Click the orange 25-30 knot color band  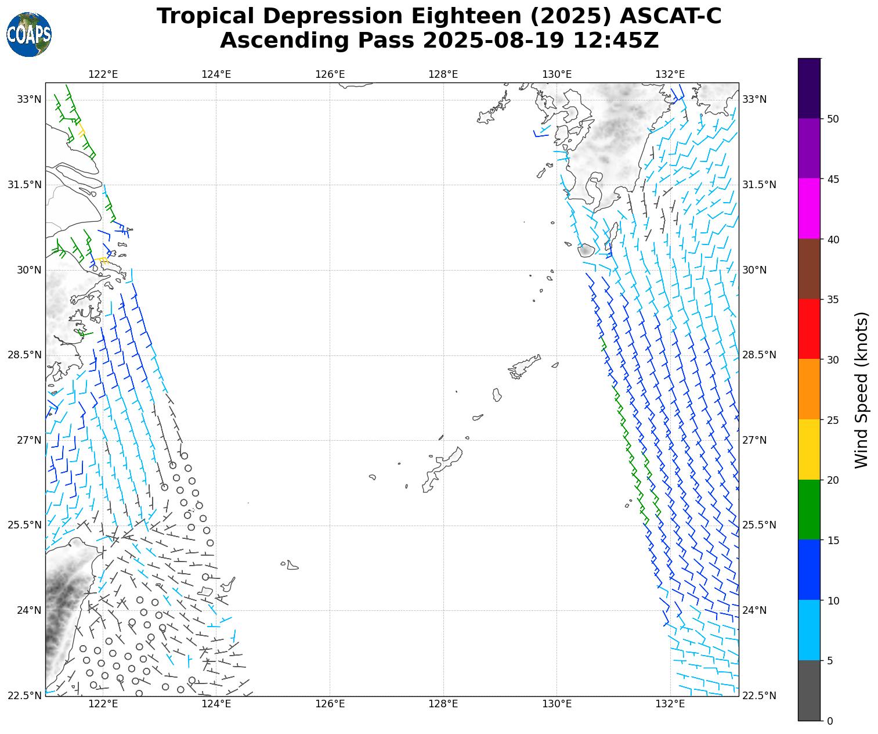click(809, 389)
